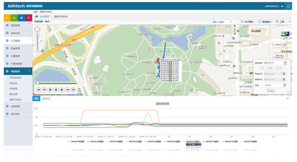Toggle 20165706温度 series in chart legend
297x162 pixels.
point(76,141)
